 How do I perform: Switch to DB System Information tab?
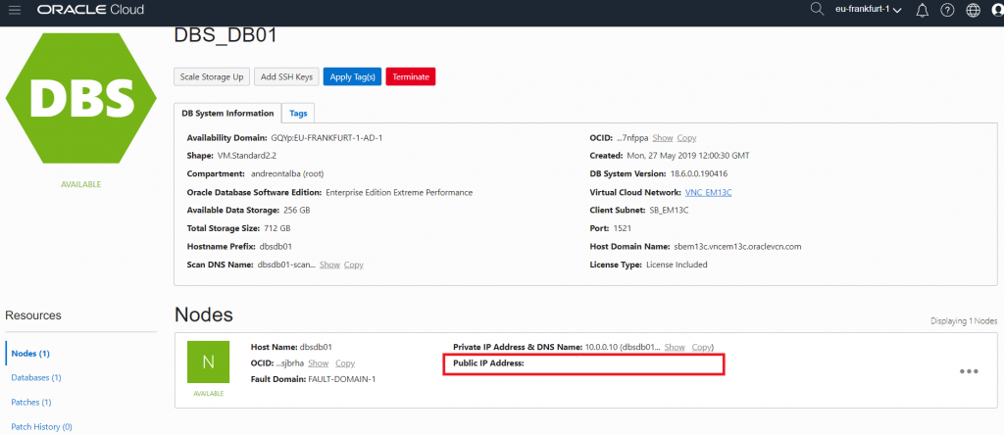tap(227, 114)
